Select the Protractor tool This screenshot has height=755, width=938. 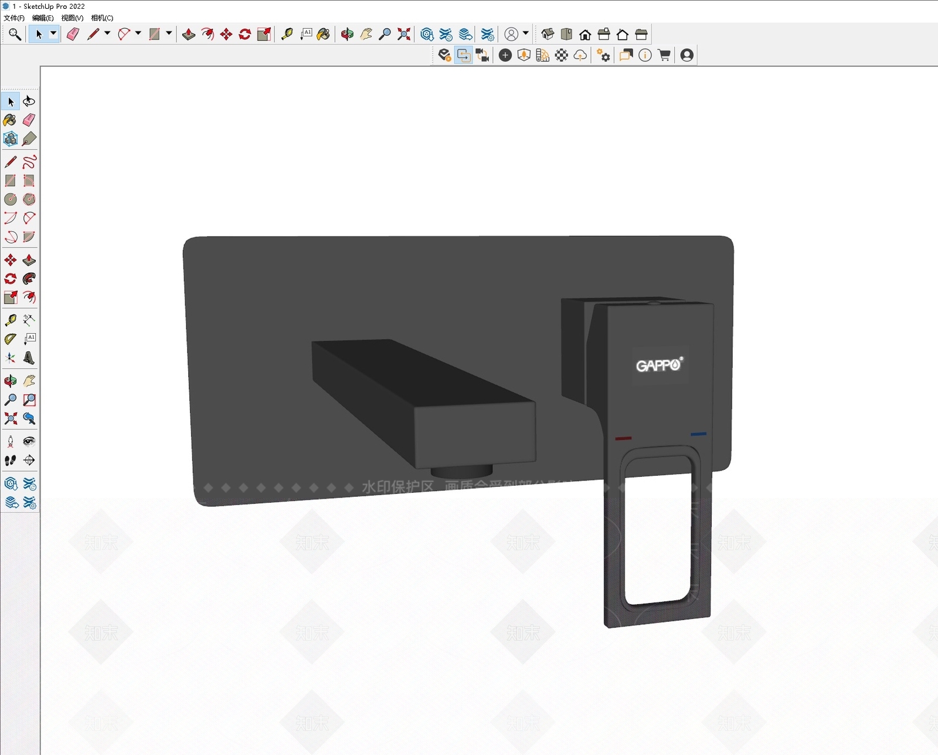11,339
